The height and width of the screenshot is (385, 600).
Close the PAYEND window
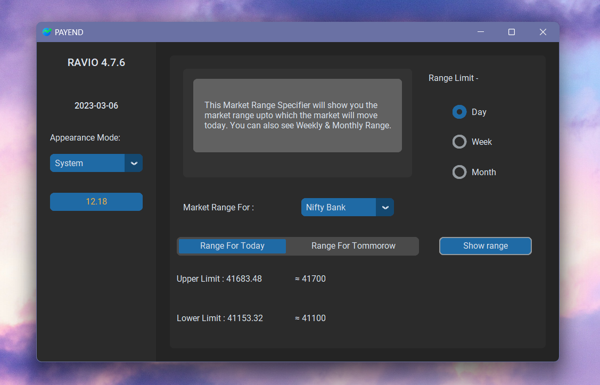(x=543, y=32)
